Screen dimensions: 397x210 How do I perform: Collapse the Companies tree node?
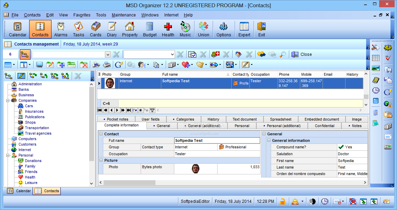pos(8,100)
